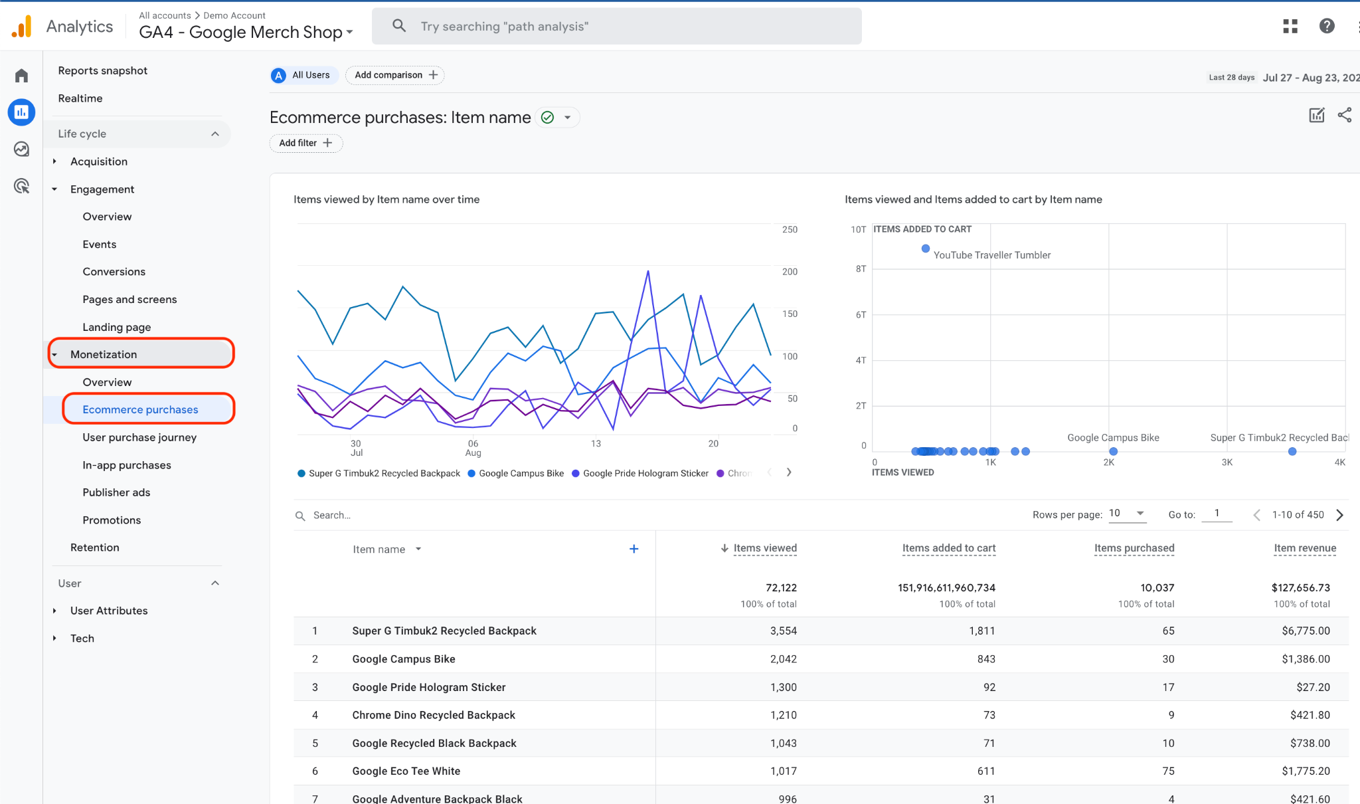
Task: Open the Promotions report
Action: click(112, 520)
